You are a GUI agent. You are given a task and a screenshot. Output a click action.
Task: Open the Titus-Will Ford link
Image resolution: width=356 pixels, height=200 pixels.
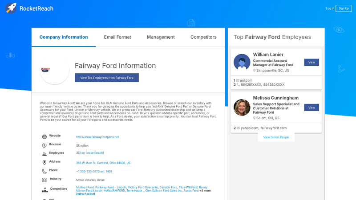(188, 187)
